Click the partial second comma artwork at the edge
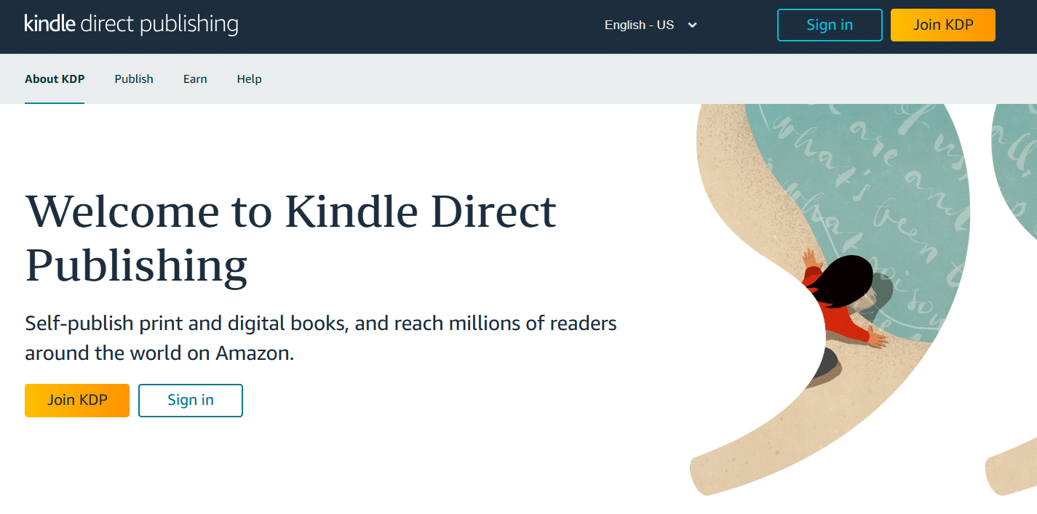 click(x=1015, y=291)
